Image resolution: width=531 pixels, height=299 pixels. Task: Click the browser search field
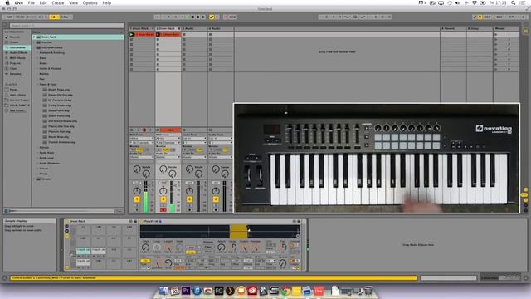click(66, 26)
